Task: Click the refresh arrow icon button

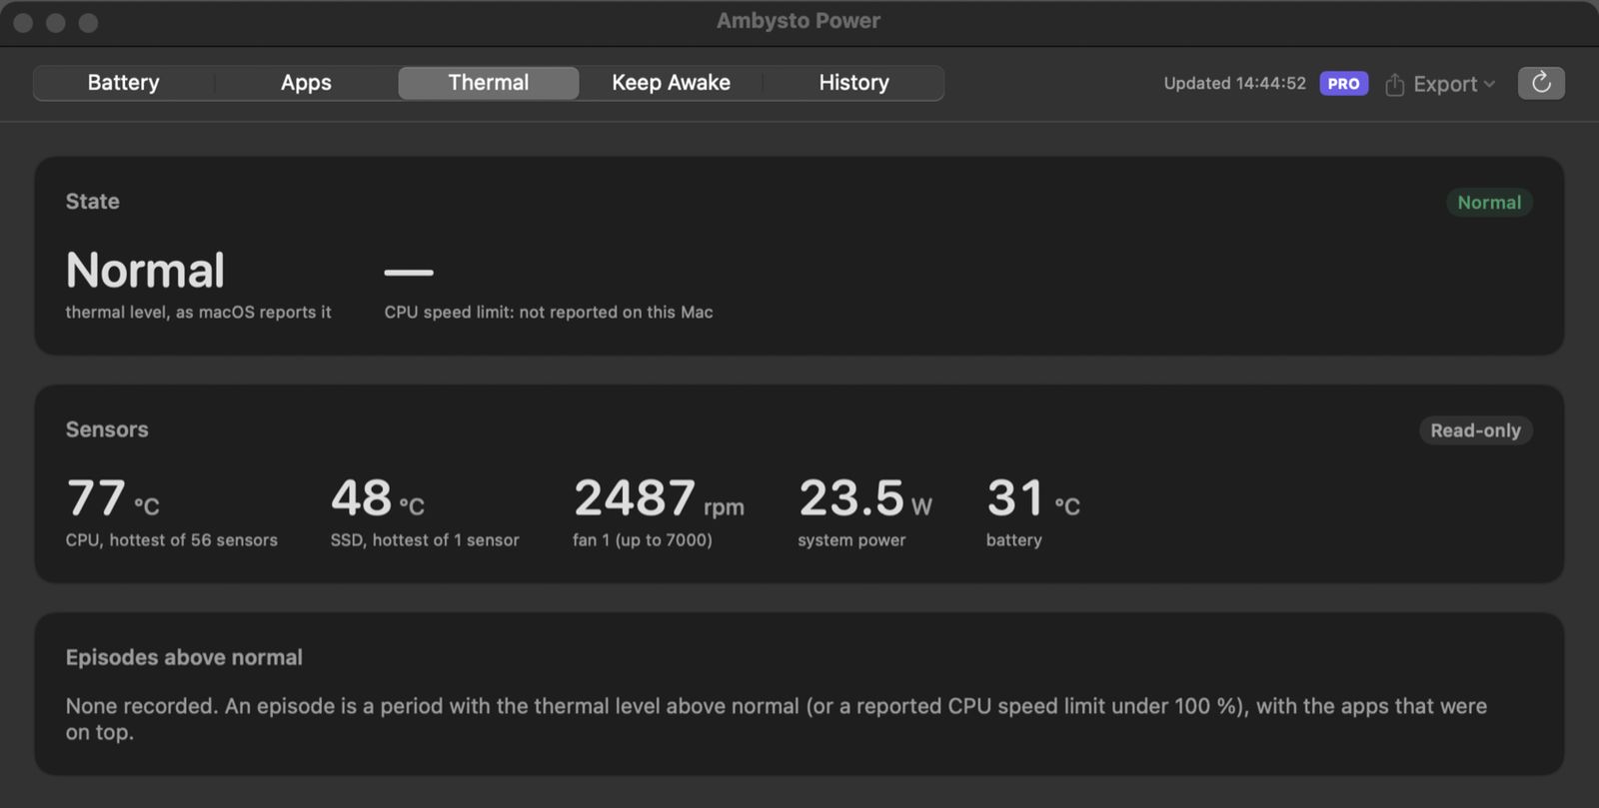Action: point(1541,83)
